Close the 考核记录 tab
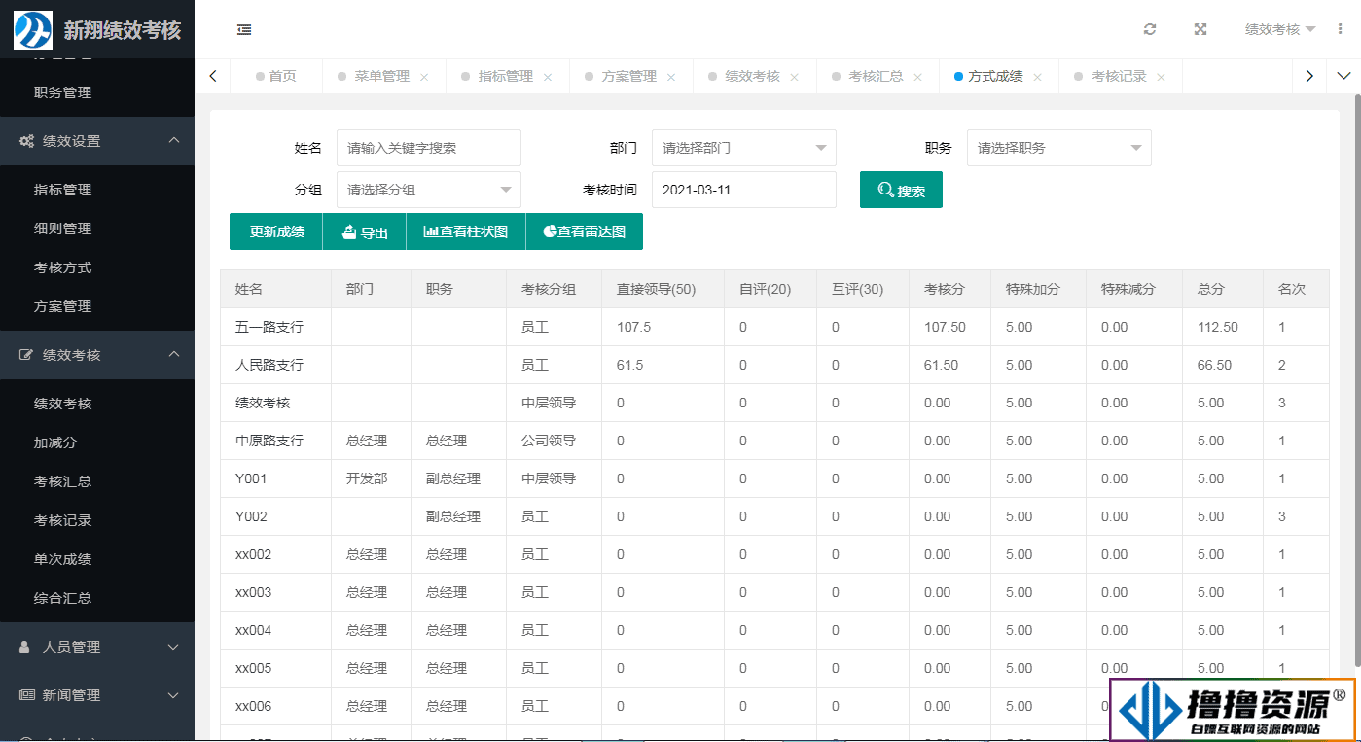 coord(1161,77)
